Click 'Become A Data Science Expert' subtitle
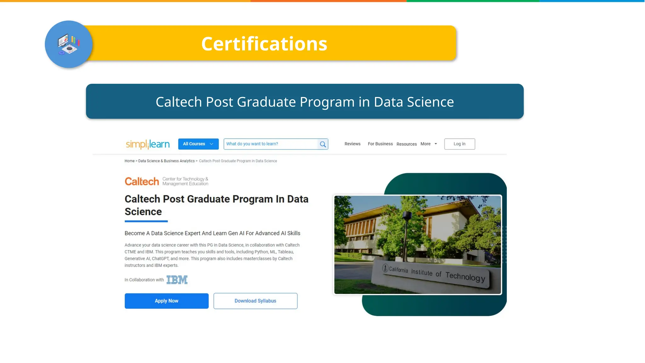Screen dimensions: 645x363 click(x=212, y=233)
